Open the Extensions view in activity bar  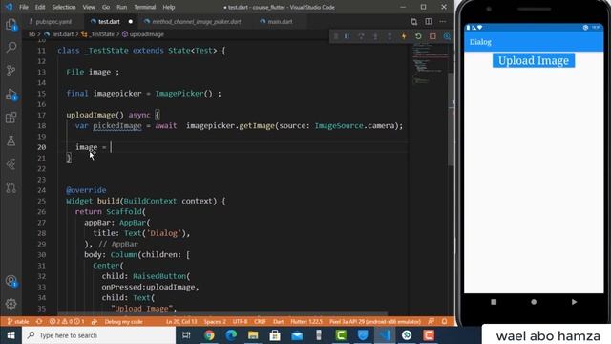point(11,118)
